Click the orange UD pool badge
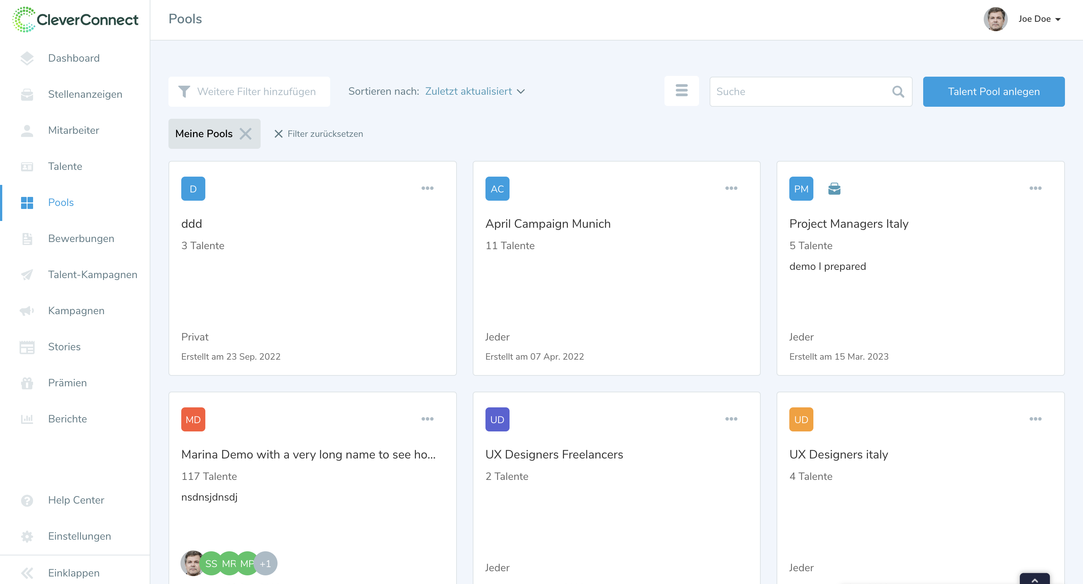Image resolution: width=1083 pixels, height=584 pixels. [801, 419]
